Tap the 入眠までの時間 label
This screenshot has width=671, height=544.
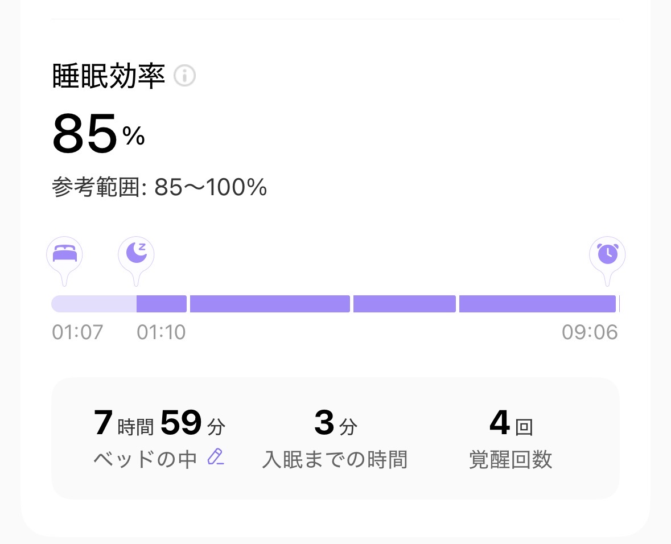[x=335, y=459]
